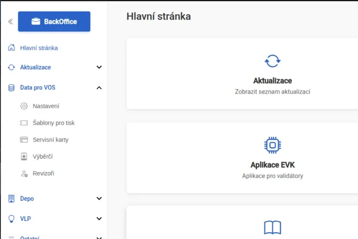Viewport: 358px width, 239px height.
Task: Open Hlavní stránka in the sidebar
Action: click(39, 48)
